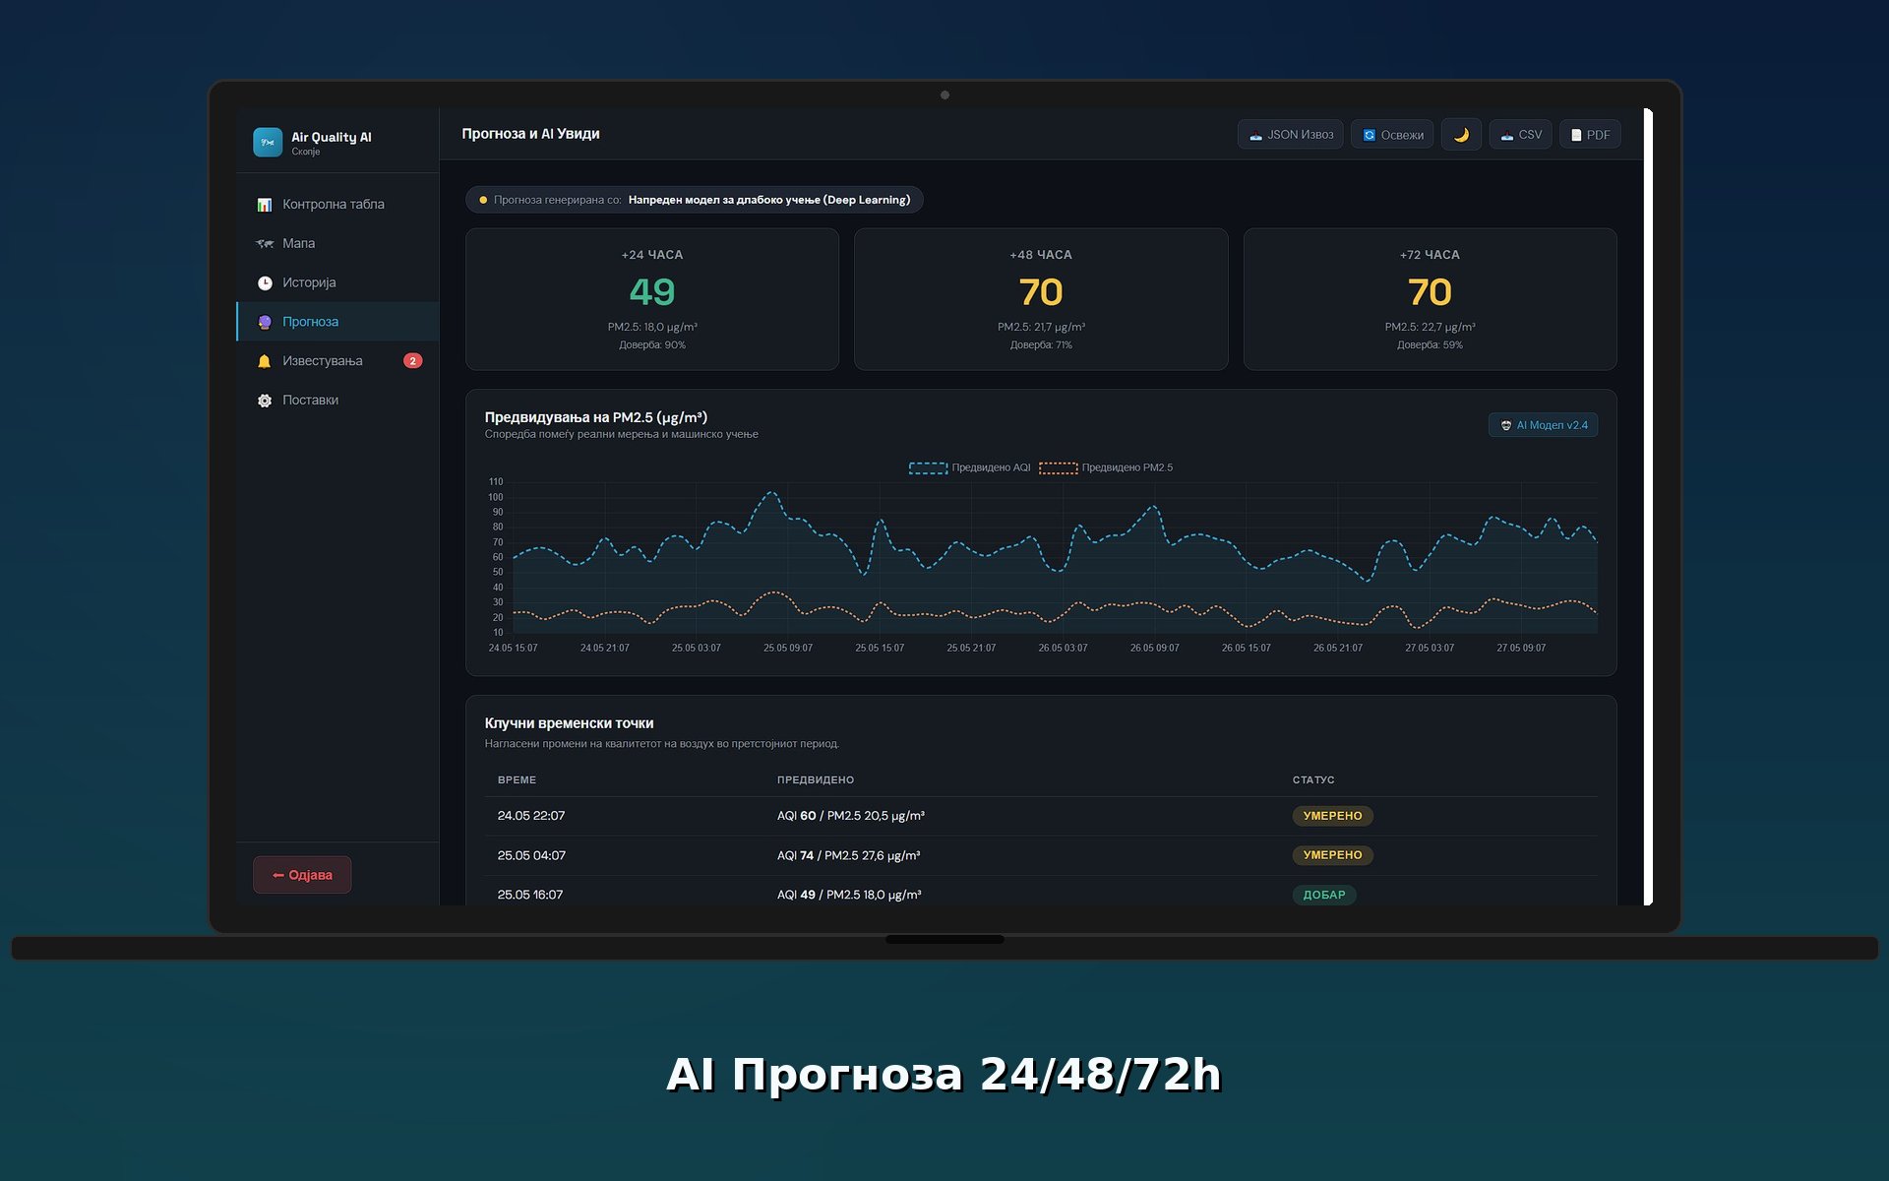The height and width of the screenshot is (1181, 1889).
Task: Click the УМЕРЕНО status for 24.05 22:07
Action: click(1332, 816)
